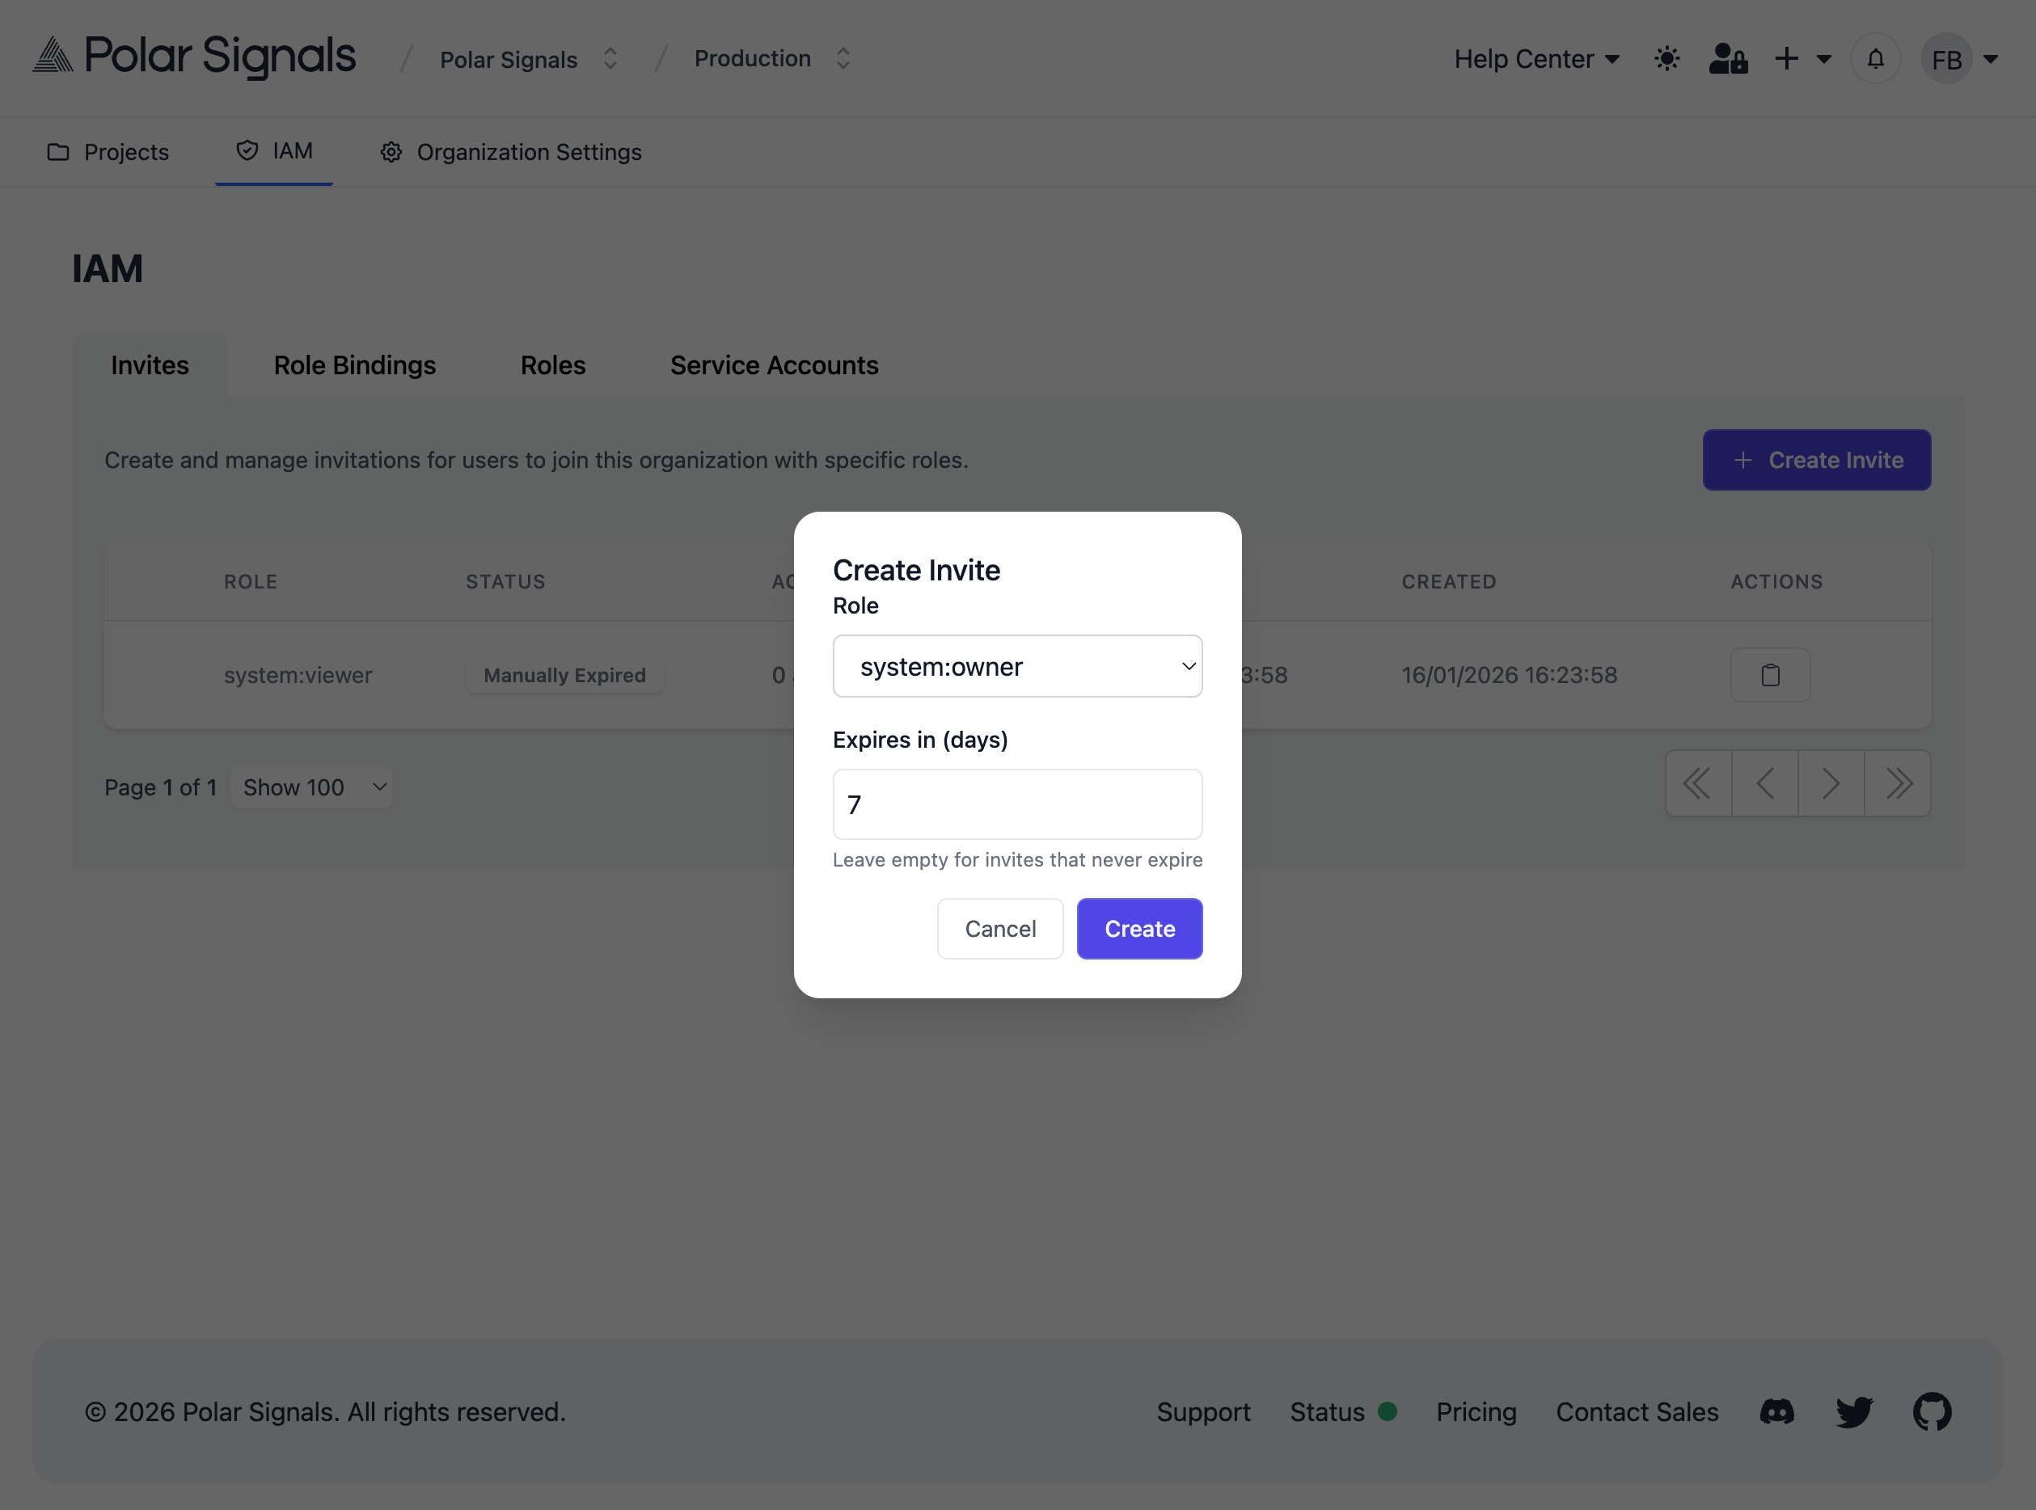Screen dimensions: 2036x1510
Task: Open Discord from the footer icon
Action: [1776, 1411]
